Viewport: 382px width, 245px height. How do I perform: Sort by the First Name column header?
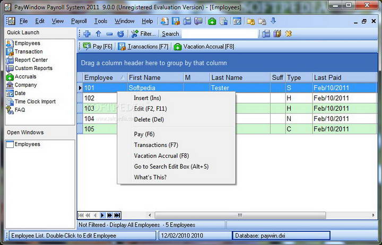[155, 77]
